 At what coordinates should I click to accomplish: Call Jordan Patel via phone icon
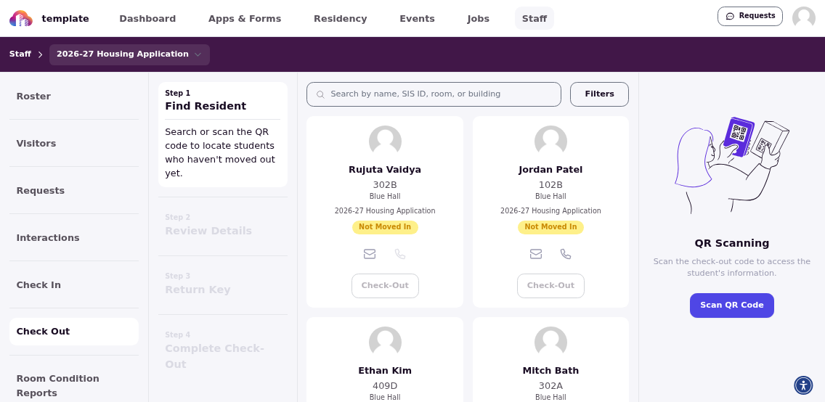[566, 254]
